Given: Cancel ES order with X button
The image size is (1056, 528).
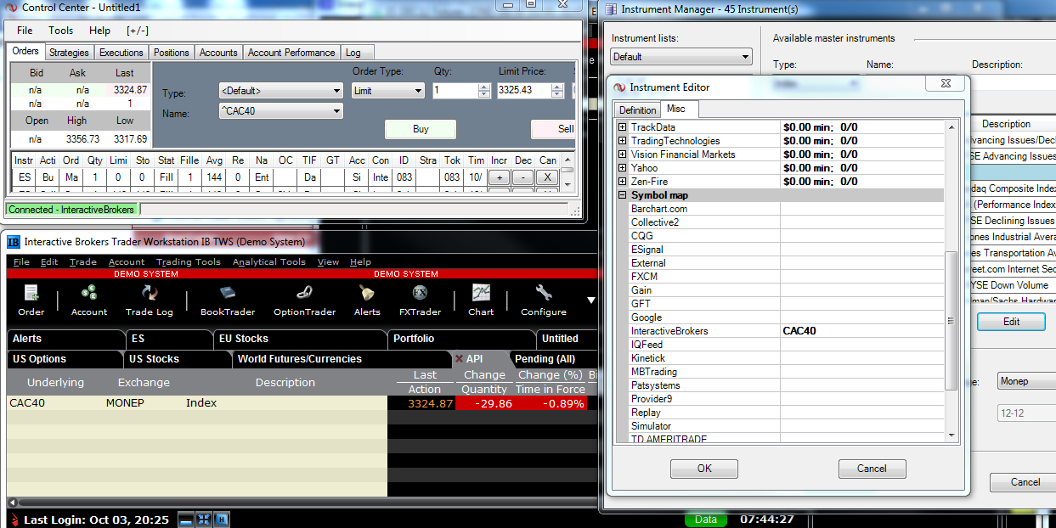Looking at the screenshot, I should pyautogui.click(x=548, y=177).
